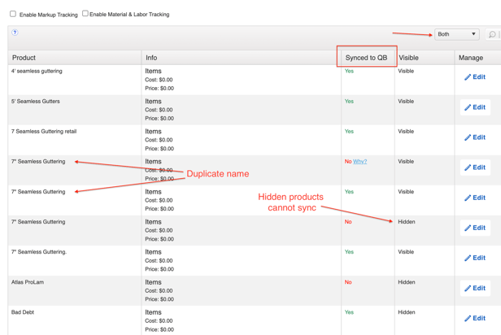Edit 7 Seamless Guttering retail product

[475, 137]
